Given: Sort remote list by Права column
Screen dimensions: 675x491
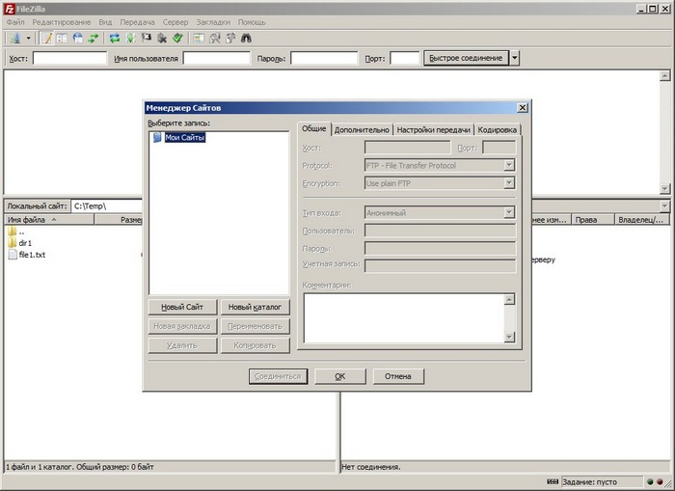Looking at the screenshot, I should tap(592, 220).
